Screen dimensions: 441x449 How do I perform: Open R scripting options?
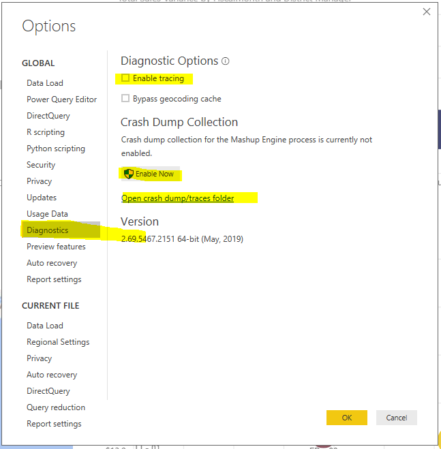point(46,132)
